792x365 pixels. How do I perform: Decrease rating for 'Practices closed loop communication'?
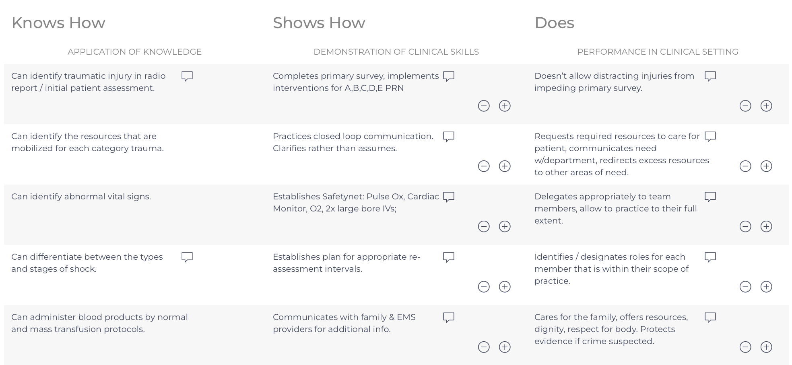tap(484, 166)
